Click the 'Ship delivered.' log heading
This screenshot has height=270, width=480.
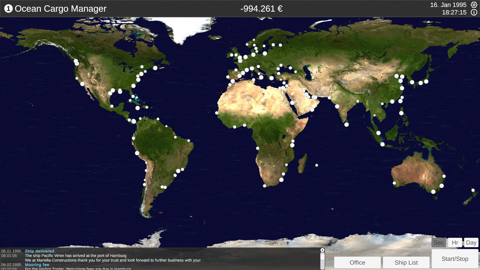(x=40, y=251)
